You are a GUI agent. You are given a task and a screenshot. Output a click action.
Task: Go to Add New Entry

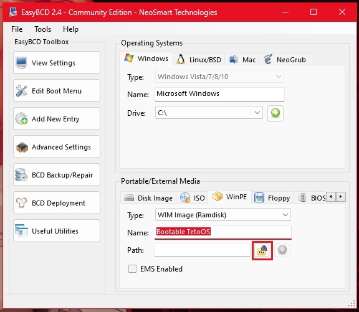pos(57,119)
